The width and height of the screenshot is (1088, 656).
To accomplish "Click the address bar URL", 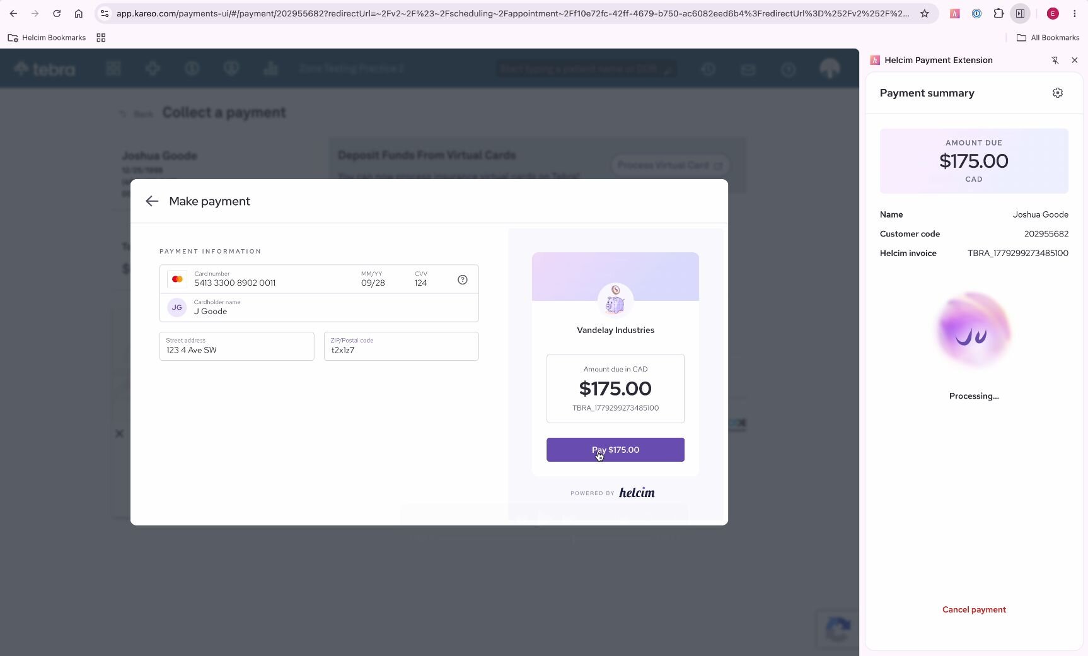I will (x=512, y=13).
